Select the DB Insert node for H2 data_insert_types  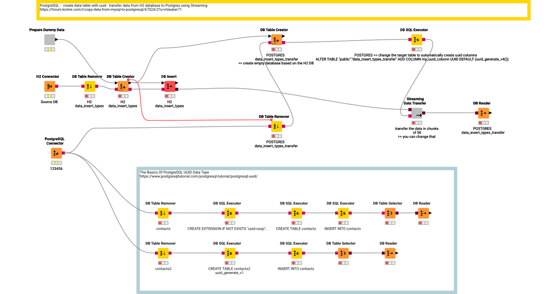[169, 86]
